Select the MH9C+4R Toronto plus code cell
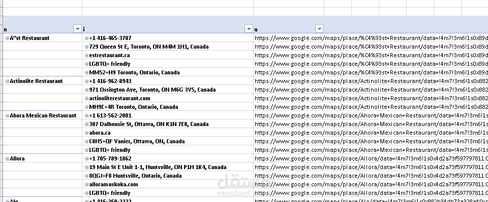 point(168,107)
